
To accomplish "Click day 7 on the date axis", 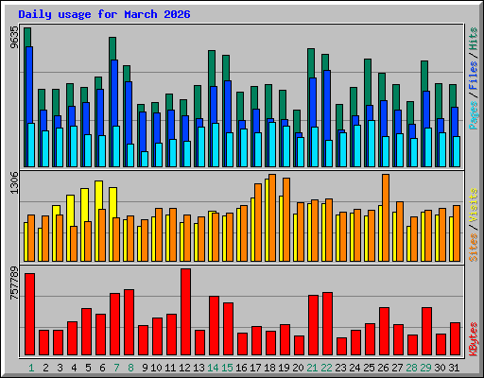I will (x=116, y=368).
